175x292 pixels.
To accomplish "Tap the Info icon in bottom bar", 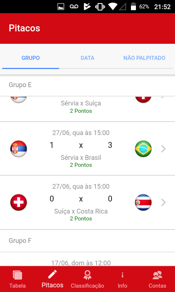I will [x=122, y=275].
